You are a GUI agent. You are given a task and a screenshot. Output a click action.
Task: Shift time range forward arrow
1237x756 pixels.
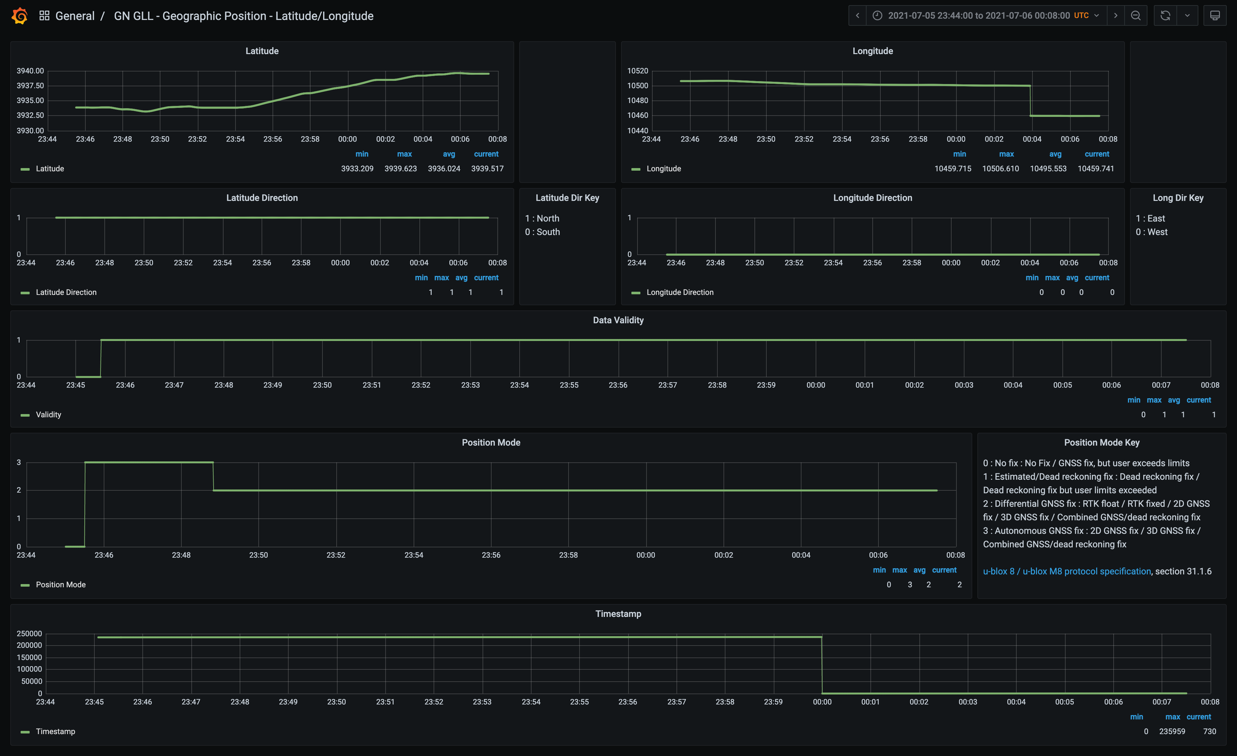click(x=1116, y=15)
